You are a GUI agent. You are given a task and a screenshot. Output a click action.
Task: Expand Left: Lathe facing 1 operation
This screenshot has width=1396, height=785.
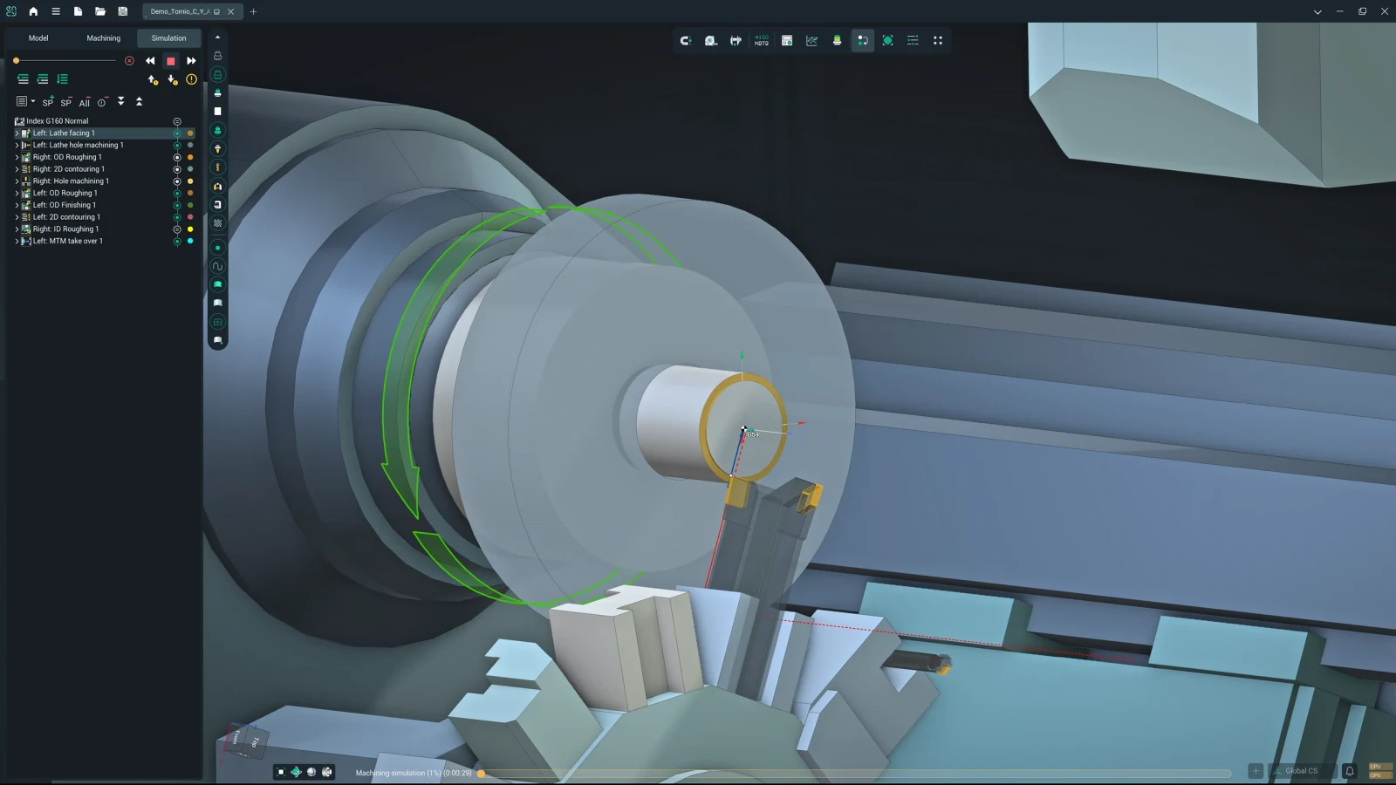[17, 133]
